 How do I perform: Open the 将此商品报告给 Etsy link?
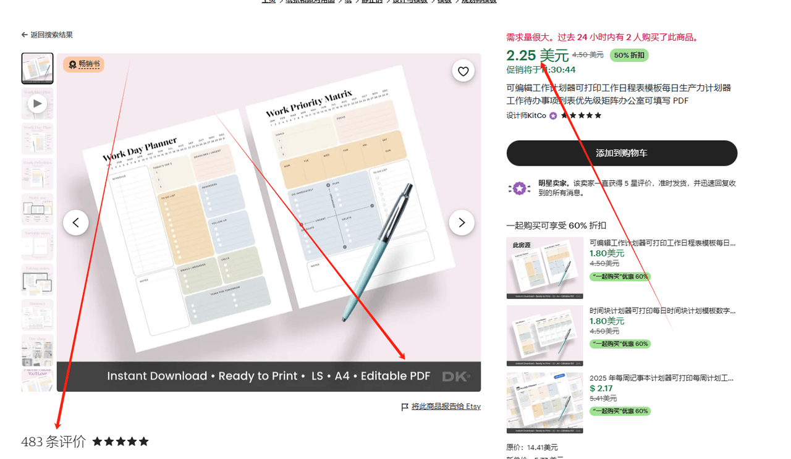pyautogui.click(x=446, y=406)
